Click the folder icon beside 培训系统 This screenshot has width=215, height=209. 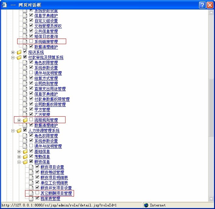19,52
